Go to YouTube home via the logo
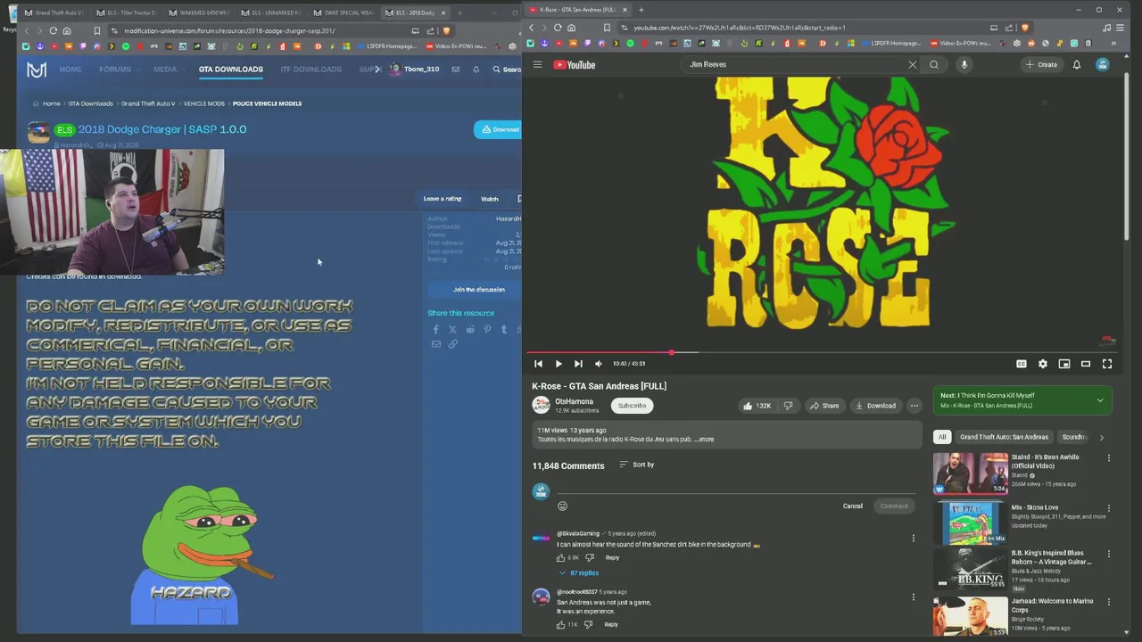This screenshot has height=642, width=1142. click(x=575, y=64)
